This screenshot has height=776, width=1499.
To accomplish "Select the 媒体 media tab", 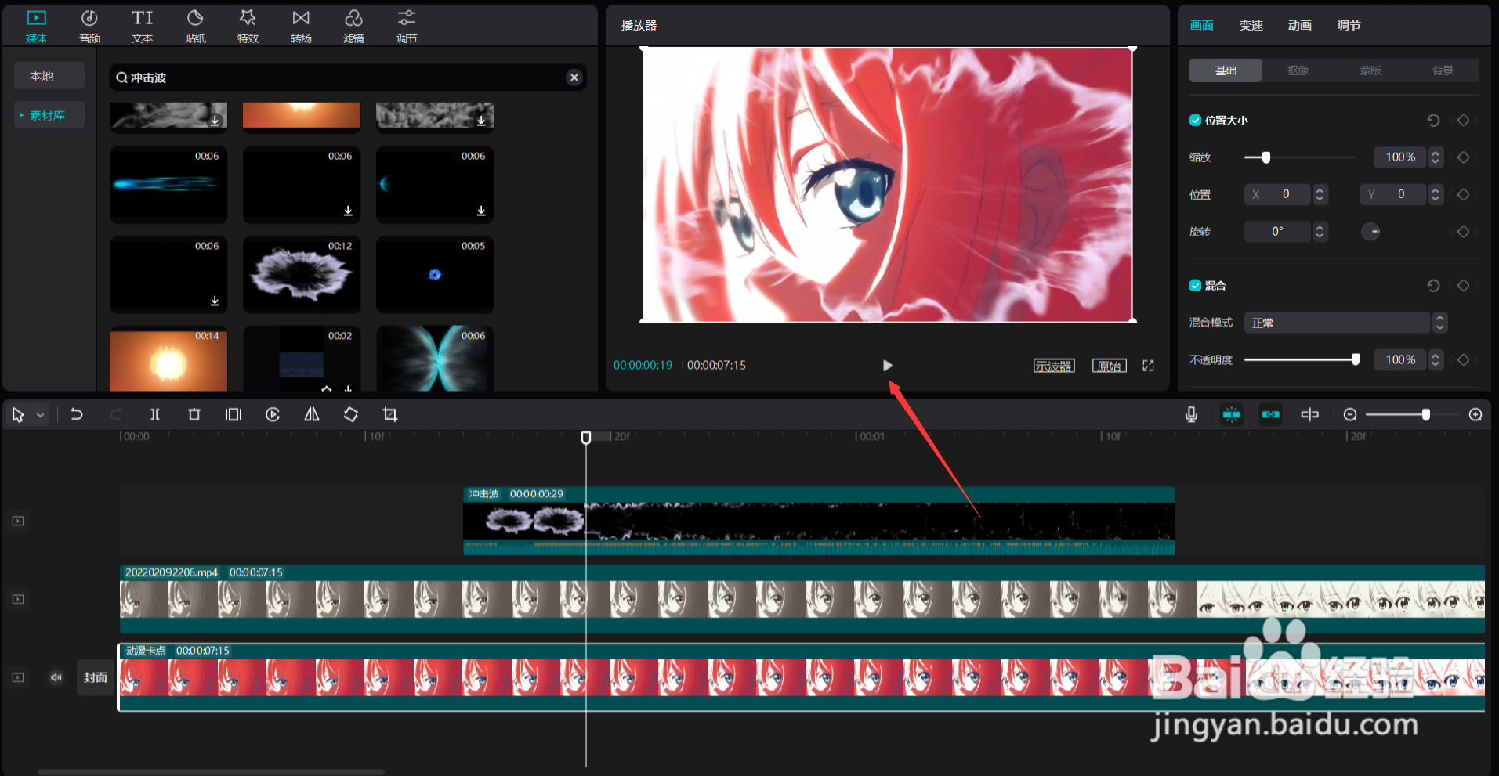I will coord(36,26).
